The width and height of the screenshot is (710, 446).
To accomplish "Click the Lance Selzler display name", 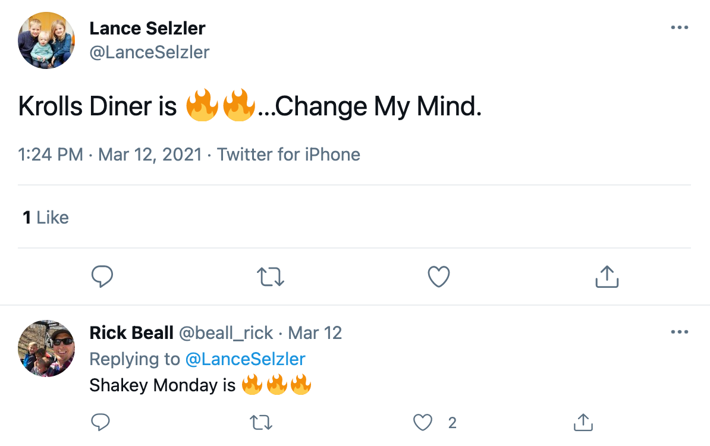I will point(147,28).
